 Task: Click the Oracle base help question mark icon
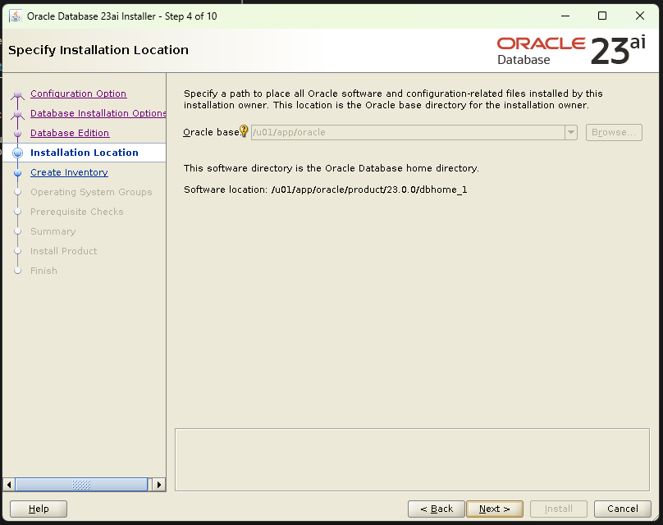244,129
